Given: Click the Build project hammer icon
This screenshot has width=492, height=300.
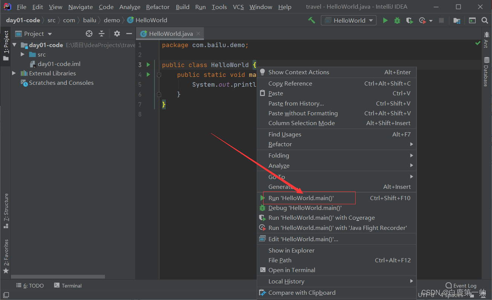Looking at the screenshot, I should (312, 20).
